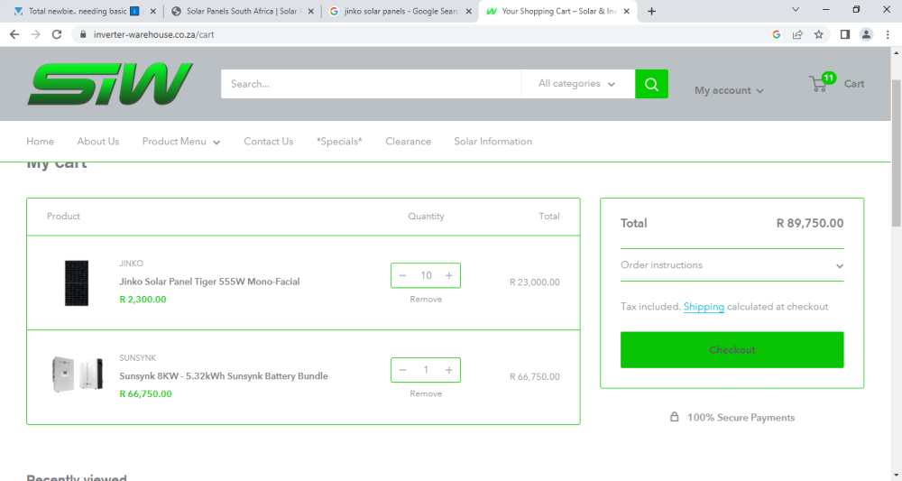Click the Sunsynk quantity value 1
The height and width of the screenshot is (481, 902).
pos(426,370)
